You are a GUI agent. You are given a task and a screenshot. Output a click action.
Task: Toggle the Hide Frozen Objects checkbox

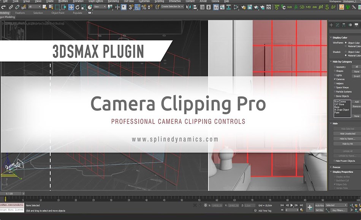pyautogui.click(x=334, y=161)
